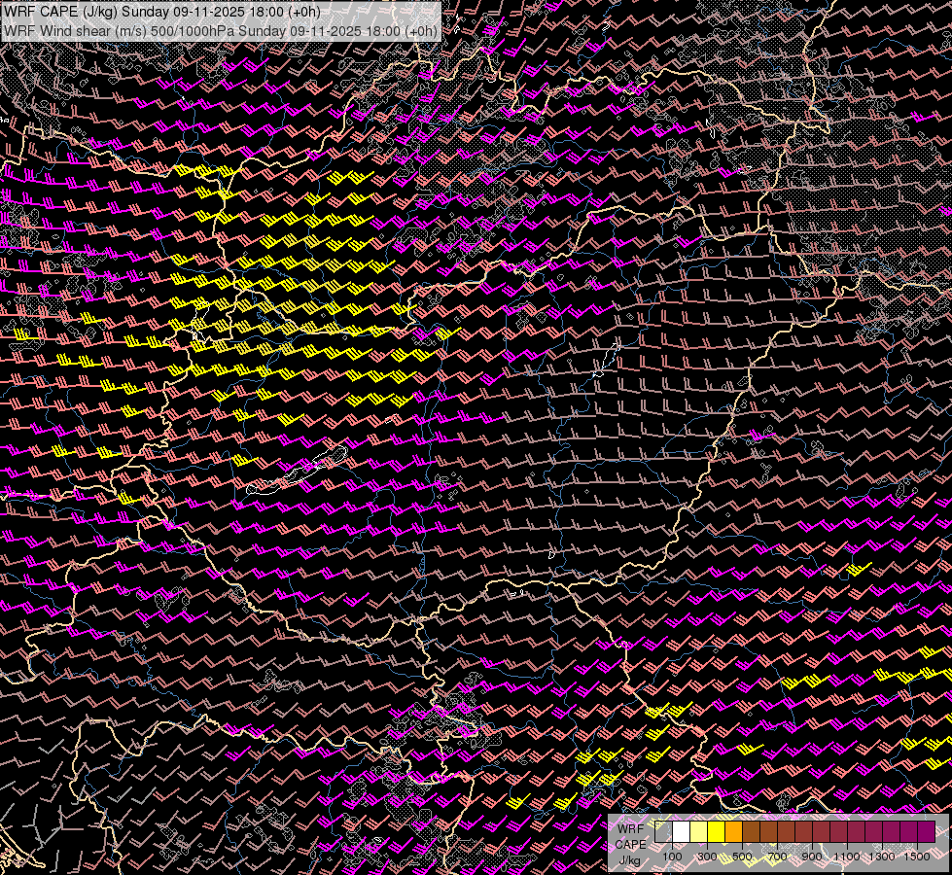Viewport: 952px width, 875px height.
Task: Click the 'CAPE' text in the legend box
Action: [630, 844]
